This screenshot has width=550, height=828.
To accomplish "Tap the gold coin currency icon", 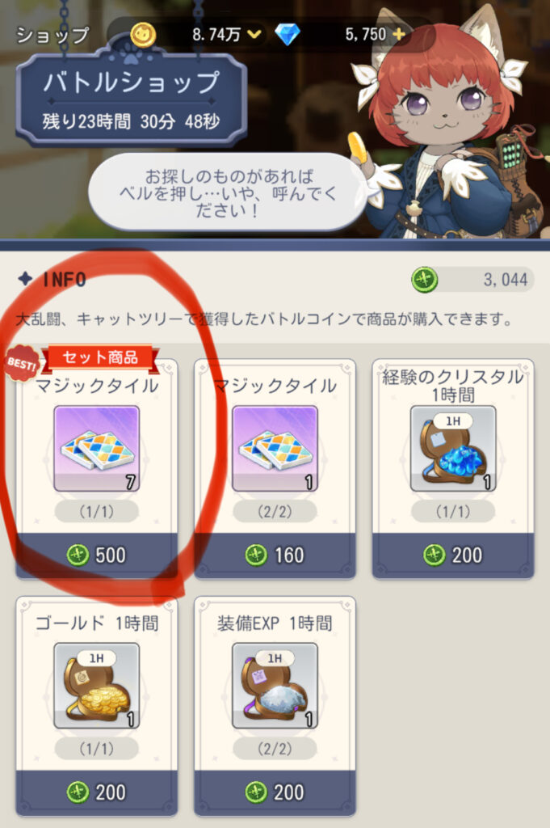I will [143, 36].
